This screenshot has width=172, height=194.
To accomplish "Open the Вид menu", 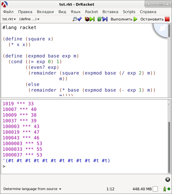I will tap(62, 12).
